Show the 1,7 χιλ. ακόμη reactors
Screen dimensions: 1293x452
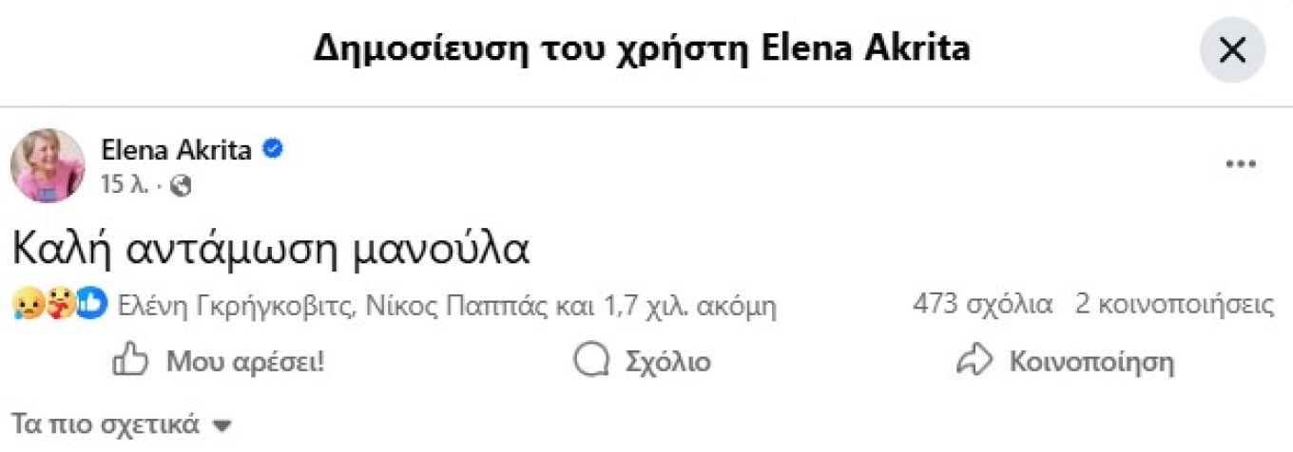pyautogui.click(x=690, y=306)
